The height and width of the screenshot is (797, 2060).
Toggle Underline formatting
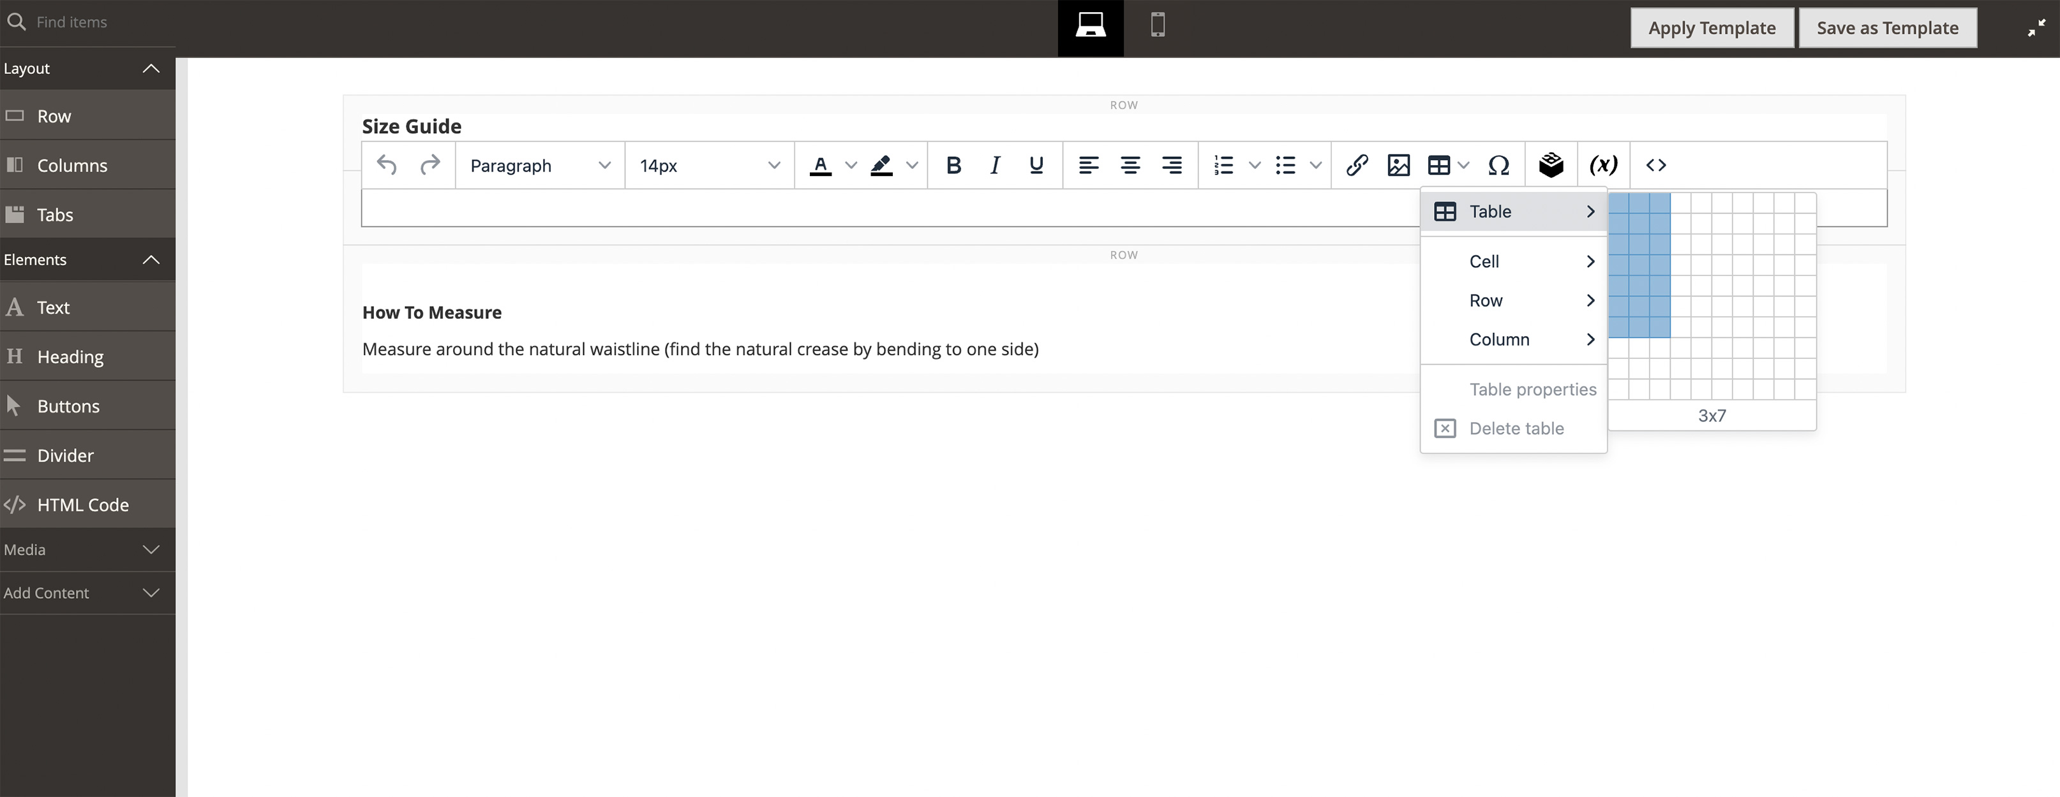(x=1036, y=165)
